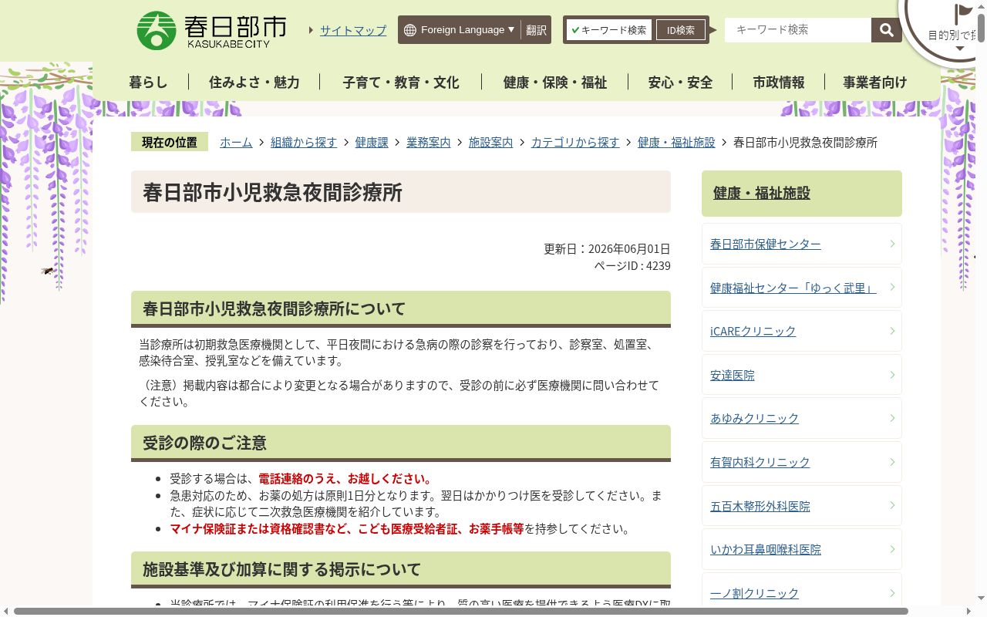Viewport: 987px width, 617px height.
Task: Click the chevron beside 安達医院
Action: tap(892, 375)
